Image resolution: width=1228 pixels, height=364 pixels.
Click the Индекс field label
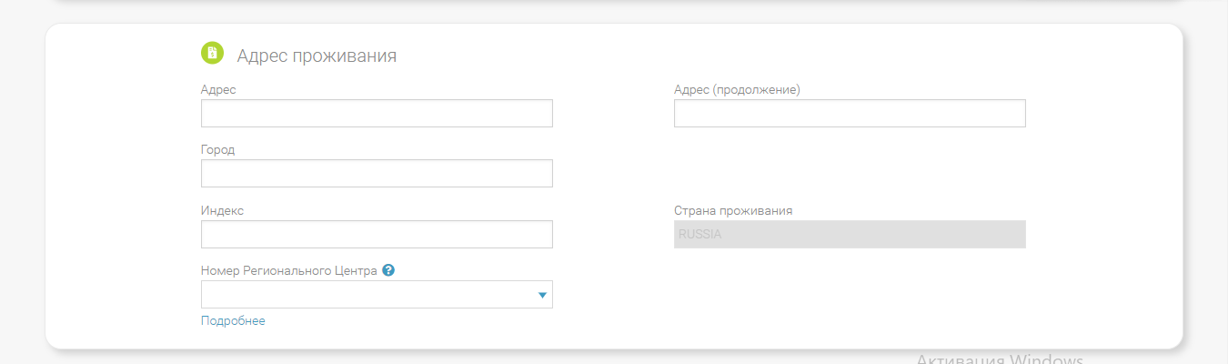pos(222,210)
